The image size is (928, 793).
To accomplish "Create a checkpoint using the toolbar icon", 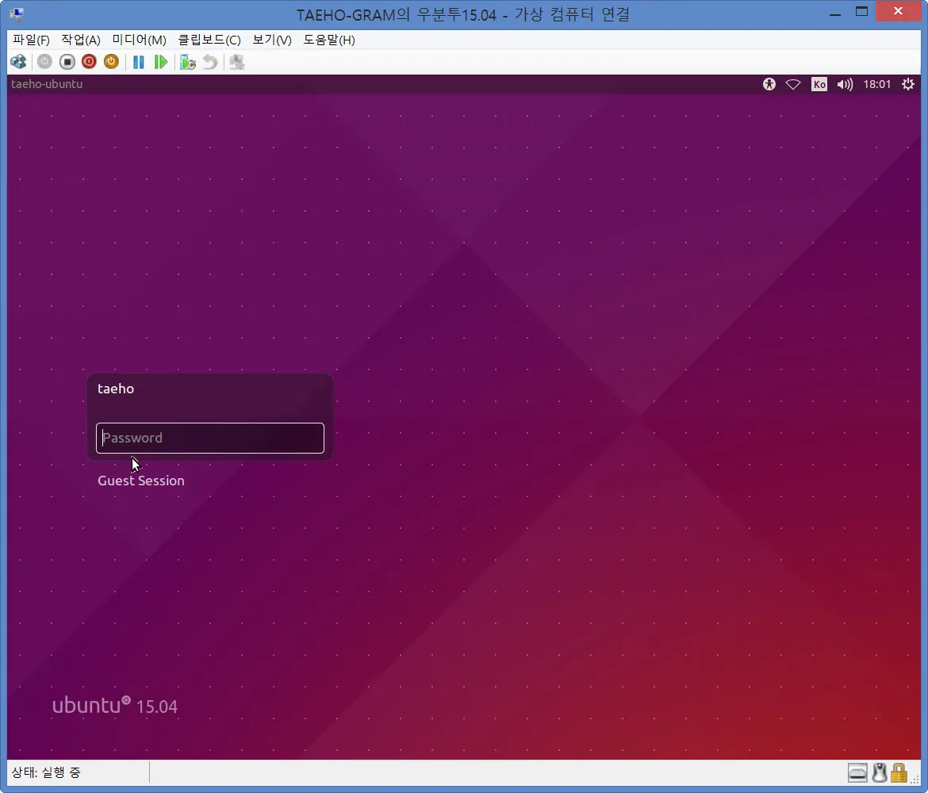I will [x=188, y=62].
